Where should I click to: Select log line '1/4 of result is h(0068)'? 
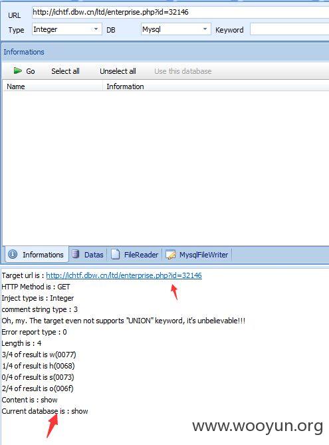[x=39, y=366]
